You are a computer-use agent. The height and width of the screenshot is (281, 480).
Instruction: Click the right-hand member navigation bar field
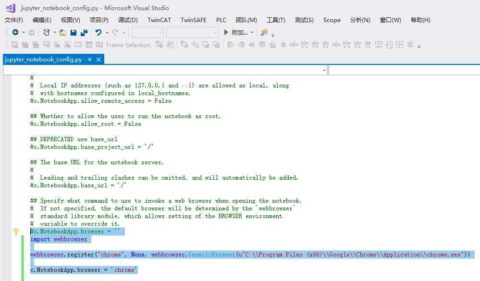point(404,71)
